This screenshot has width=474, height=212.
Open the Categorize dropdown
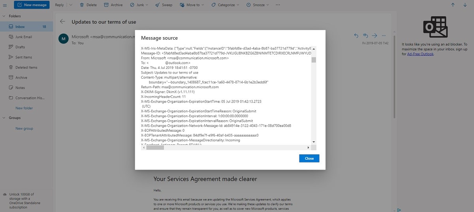[225, 5]
